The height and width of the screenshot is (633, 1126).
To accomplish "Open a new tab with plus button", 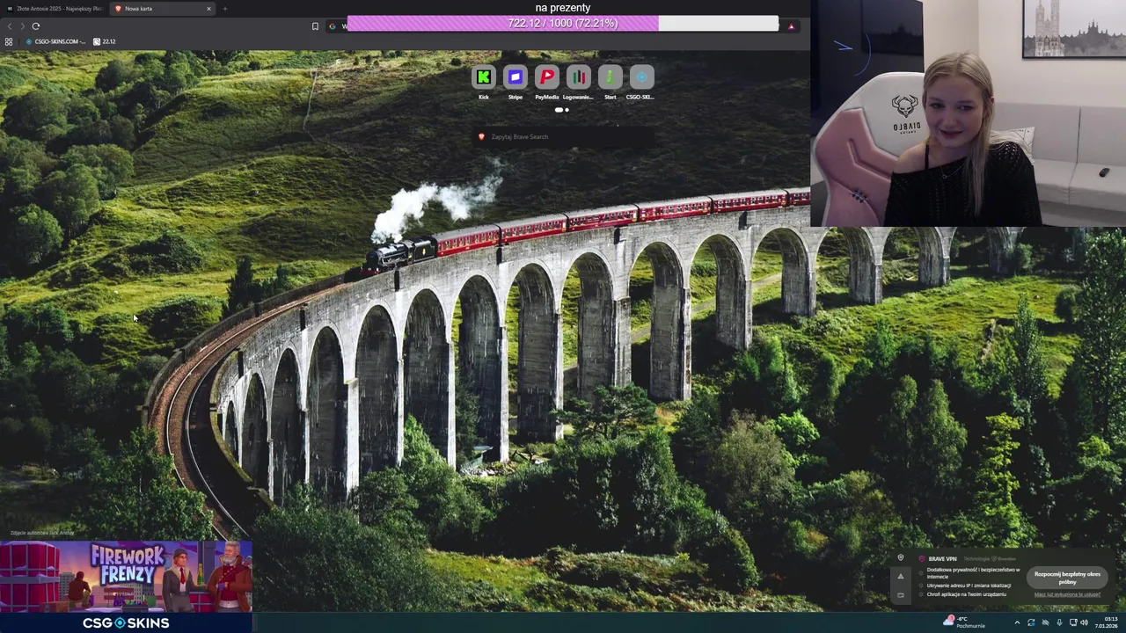I will pyautogui.click(x=224, y=9).
